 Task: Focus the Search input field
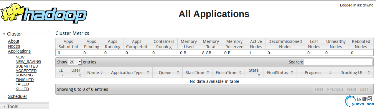[x=338, y=62]
